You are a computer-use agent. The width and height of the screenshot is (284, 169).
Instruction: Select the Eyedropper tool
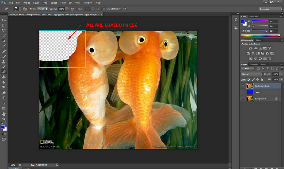[4, 46]
